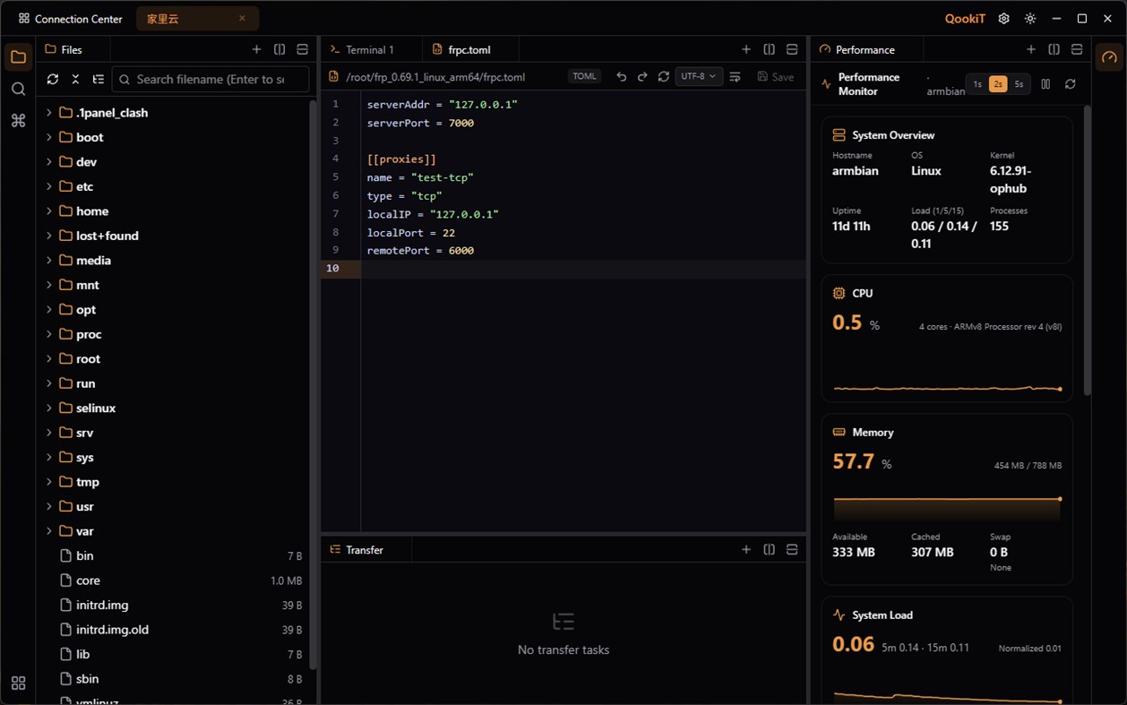The image size is (1127, 705).
Task: Open the UTF-8 encoding dropdown
Action: tap(699, 77)
